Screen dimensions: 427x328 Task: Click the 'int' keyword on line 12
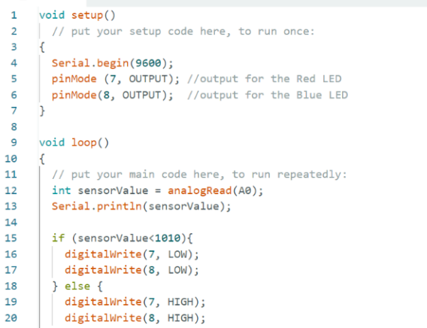[62, 190]
